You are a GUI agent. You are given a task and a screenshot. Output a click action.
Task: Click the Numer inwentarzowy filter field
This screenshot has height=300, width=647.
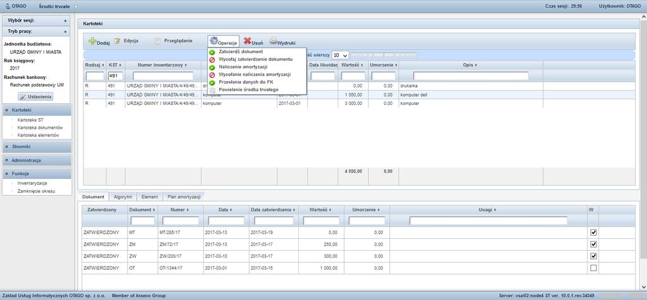tap(163, 76)
